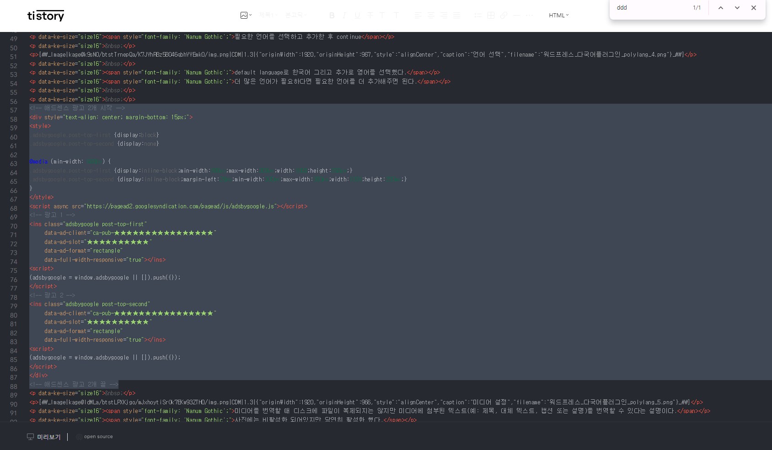Click the '<!-- 광고 2 -->' comment
This screenshot has height=450, width=772.
click(52, 296)
